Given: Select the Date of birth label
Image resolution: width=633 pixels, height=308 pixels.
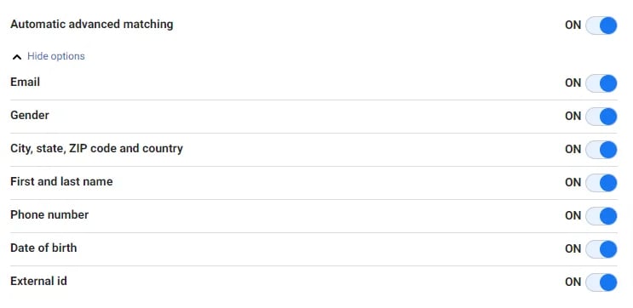Looking at the screenshot, I should (43, 248).
